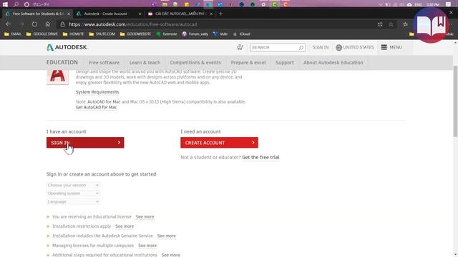The width and height of the screenshot is (458, 257).
Task: Click SIGN IN in the top header
Action: click(x=321, y=47)
